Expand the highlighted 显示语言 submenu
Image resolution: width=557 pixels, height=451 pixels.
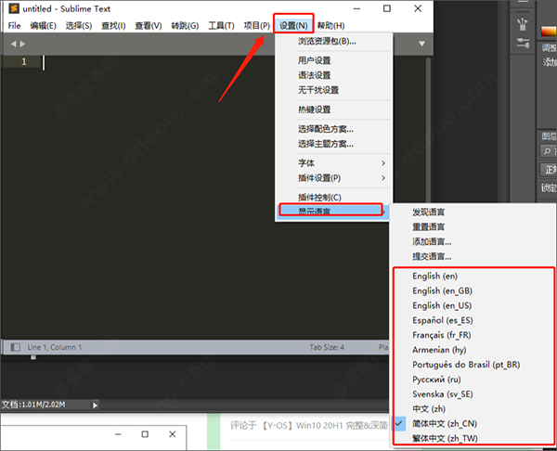coord(332,212)
